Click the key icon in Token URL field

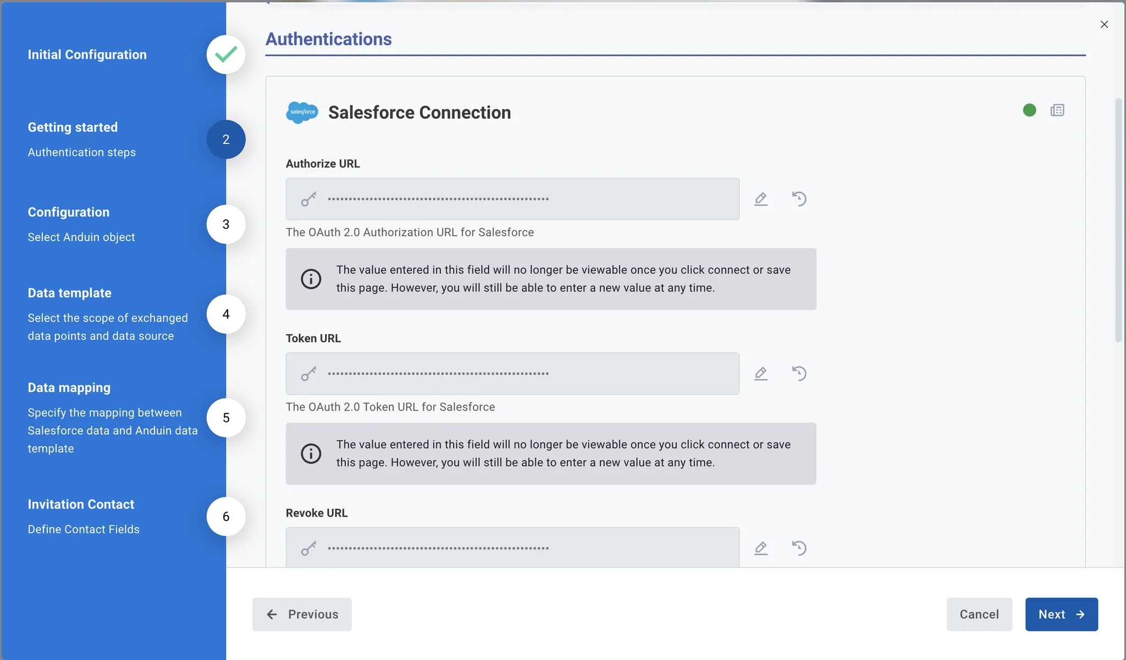pos(309,374)
